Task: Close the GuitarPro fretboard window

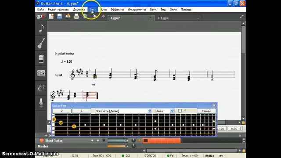Action: (214, 105)
